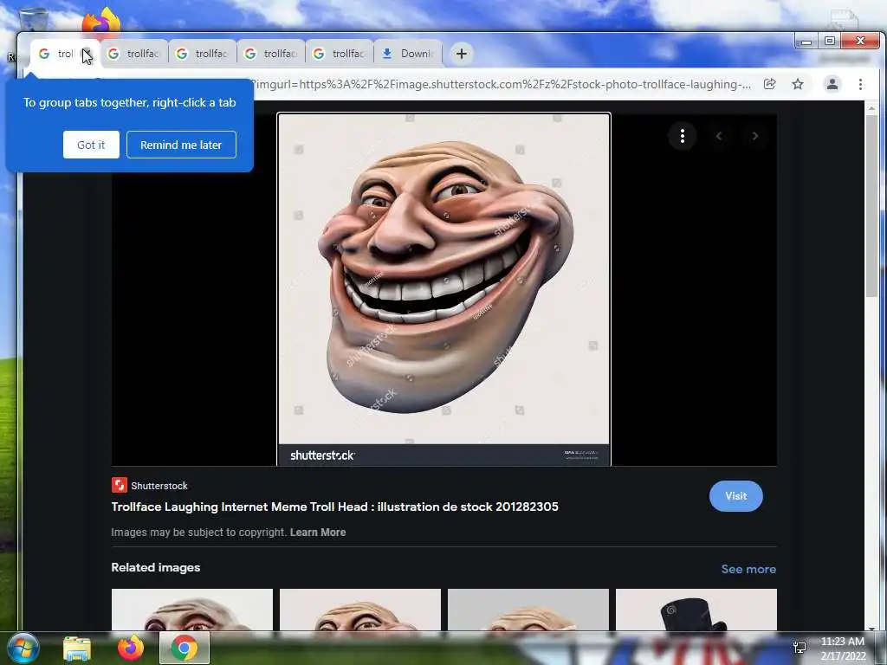Click the Shutterstock source name
This screenshot has width=887, height=665.
tap(159, 486)
